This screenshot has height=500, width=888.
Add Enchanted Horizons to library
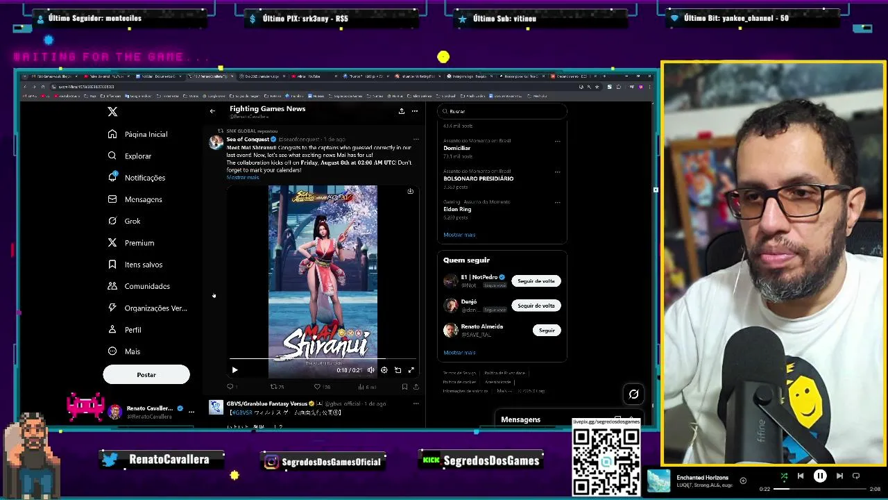[743, 481]
